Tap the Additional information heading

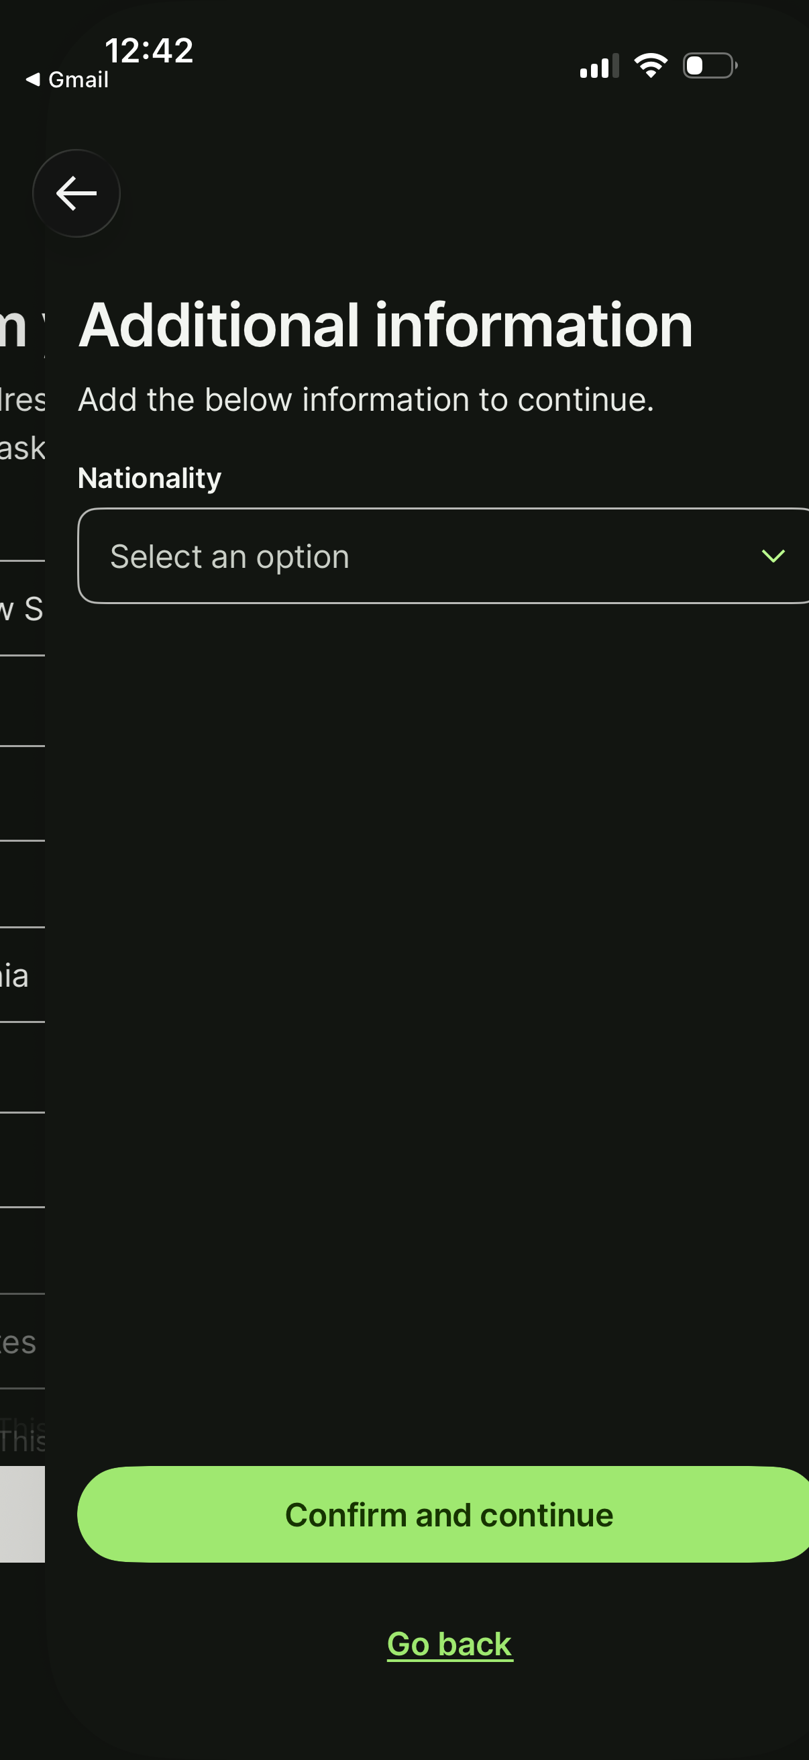(x=386, y=325)
